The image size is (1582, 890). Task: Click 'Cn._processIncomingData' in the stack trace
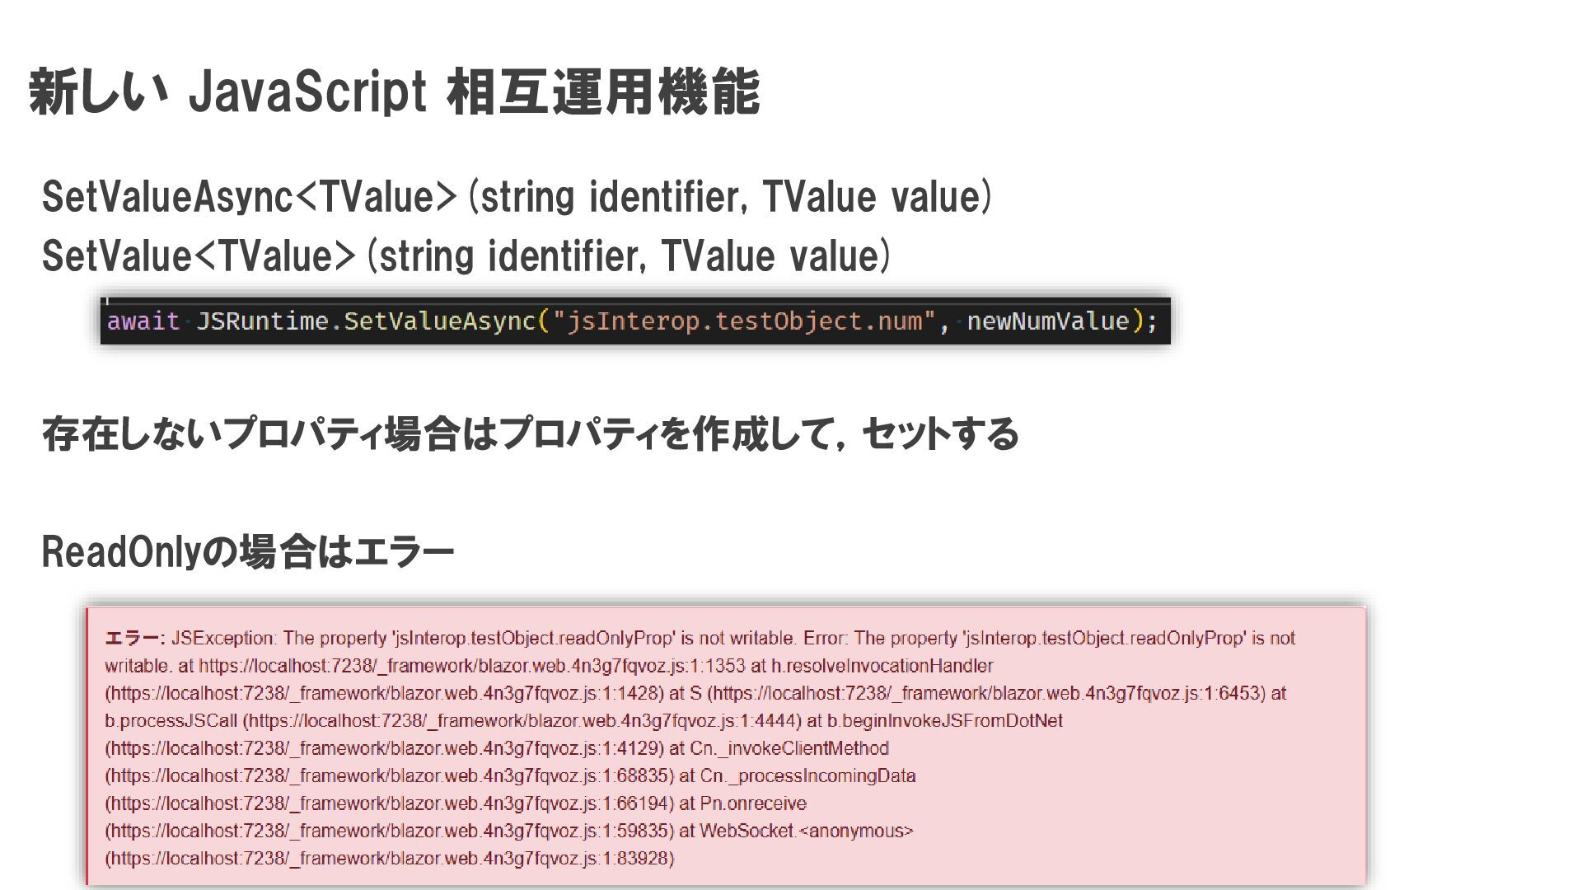tap(807, 776)
